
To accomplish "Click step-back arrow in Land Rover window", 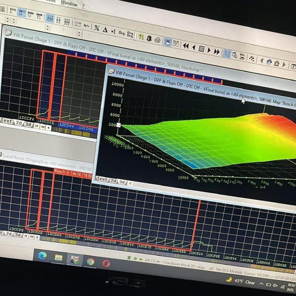I will click(37, 237).
